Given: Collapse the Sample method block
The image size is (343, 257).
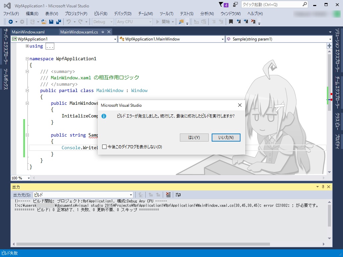Looking at the screenshot, I should click(x=27, y=135).
